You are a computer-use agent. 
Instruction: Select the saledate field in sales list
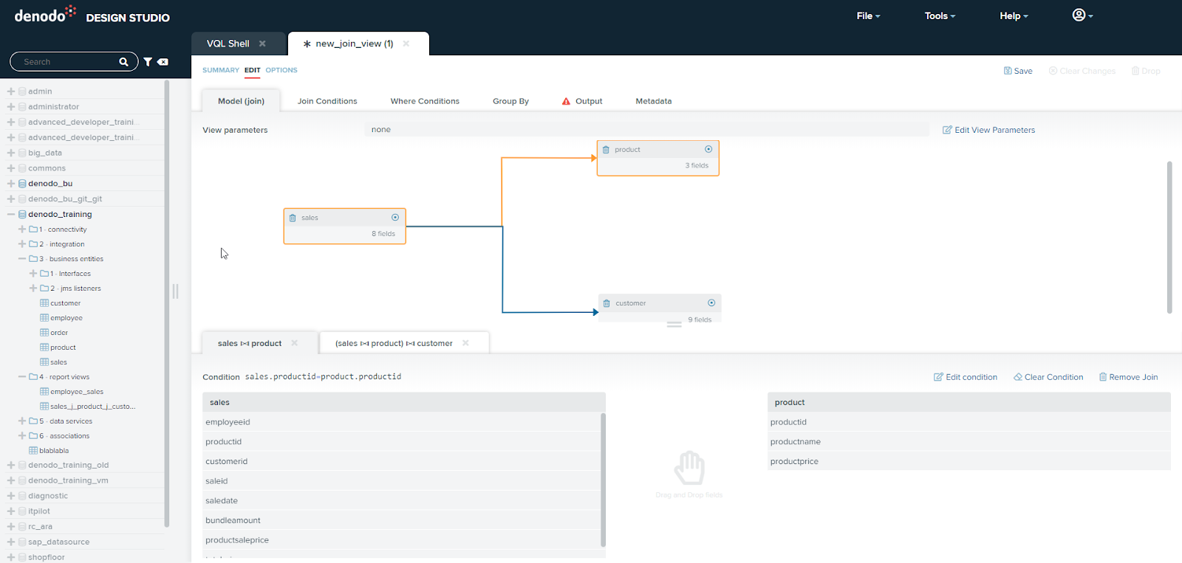[402, 500]
